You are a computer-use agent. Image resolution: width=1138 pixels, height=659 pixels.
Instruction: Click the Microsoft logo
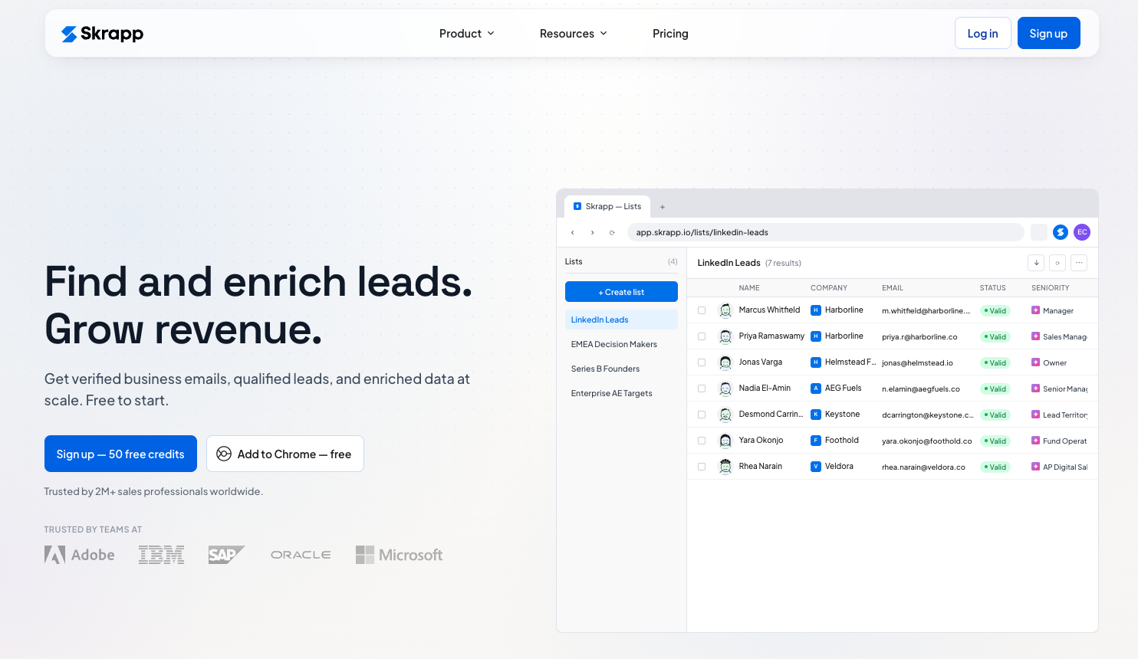tap(400, 555)
